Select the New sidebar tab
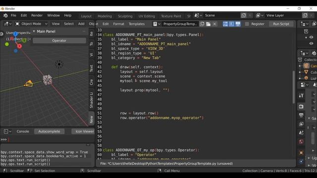 click(x=91, y=119)
